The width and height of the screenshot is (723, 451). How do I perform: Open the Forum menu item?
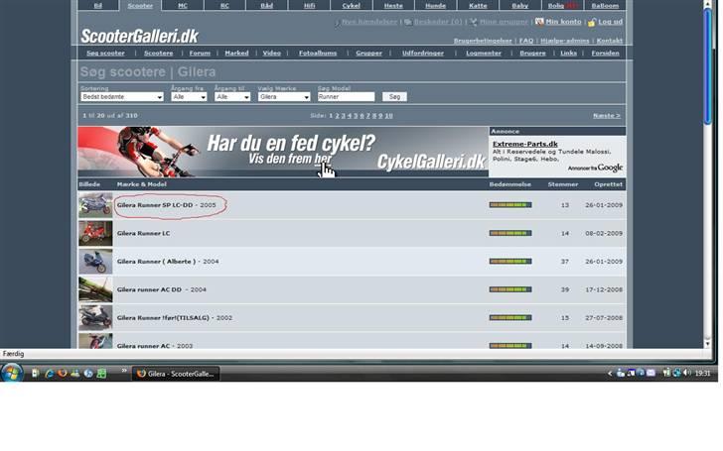(x=201, y=53)
